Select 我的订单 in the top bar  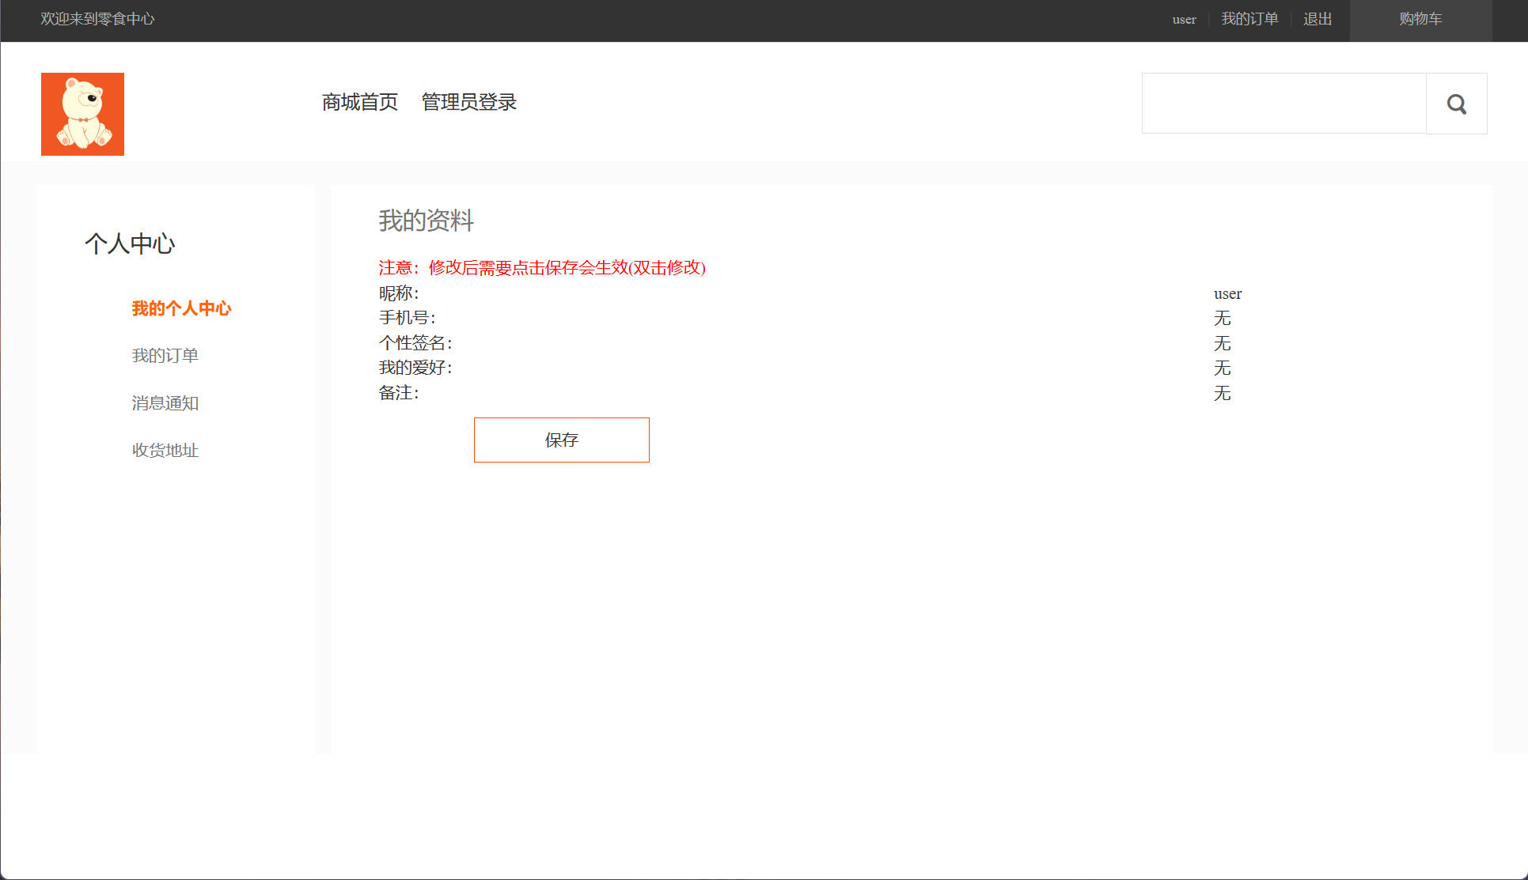coord(1250,19)
